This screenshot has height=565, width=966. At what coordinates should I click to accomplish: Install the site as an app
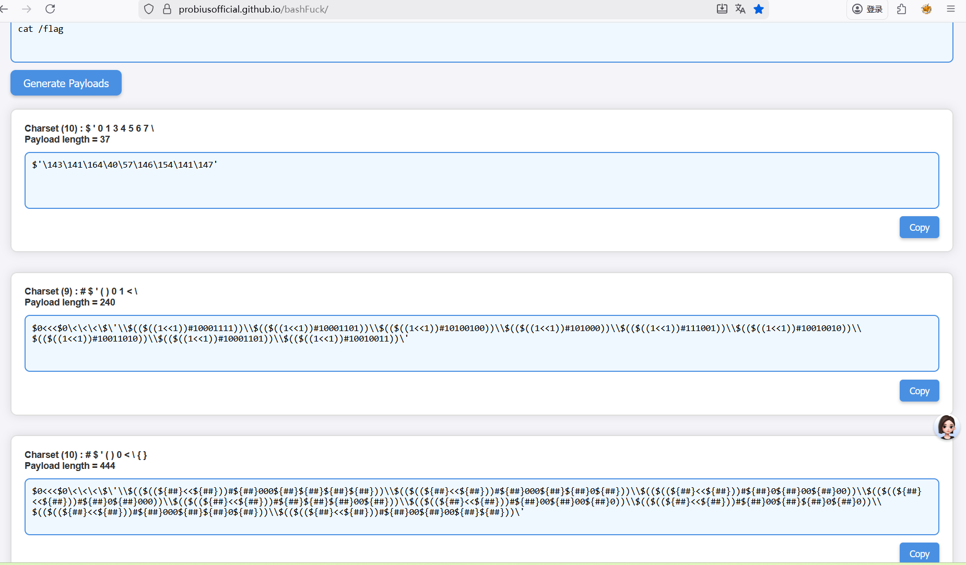[x=722, y=9]
